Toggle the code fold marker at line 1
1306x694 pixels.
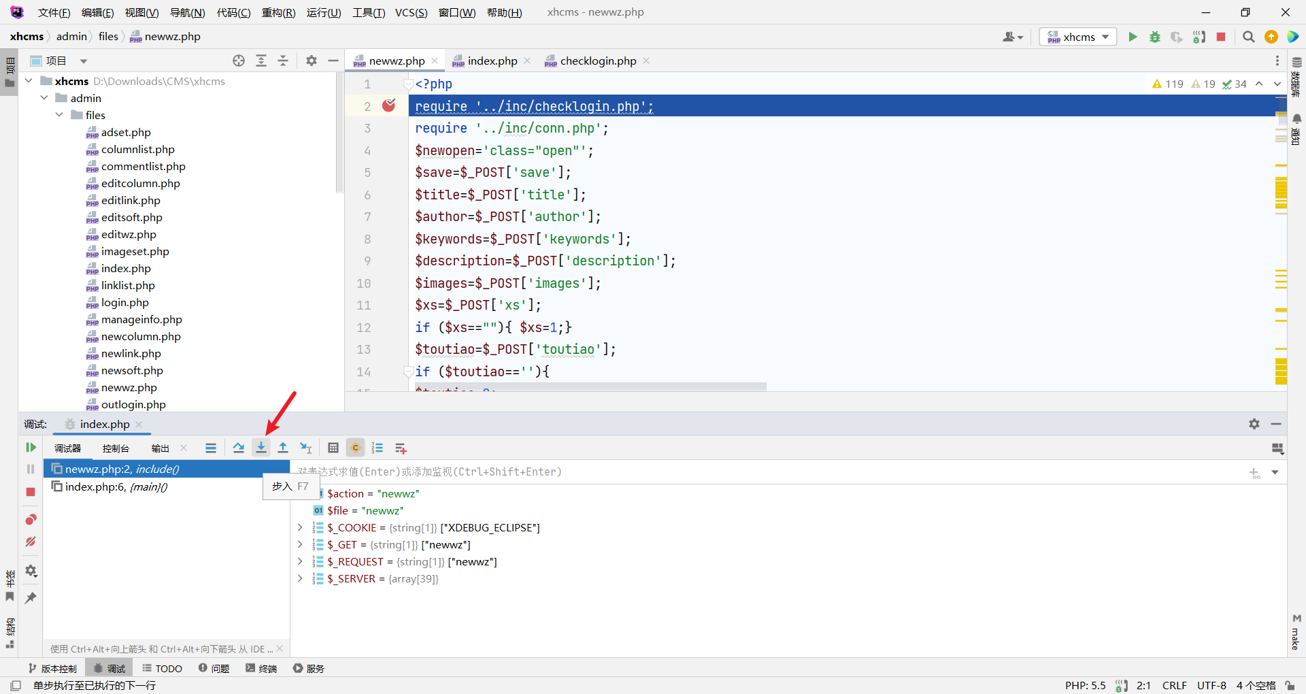[408, 84]
